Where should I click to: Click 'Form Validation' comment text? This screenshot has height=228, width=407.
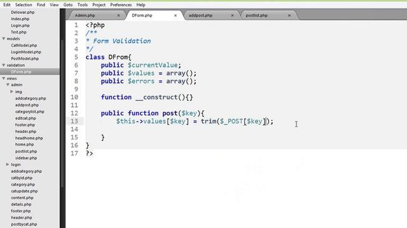pyautogui.click(x=122, y=41)
